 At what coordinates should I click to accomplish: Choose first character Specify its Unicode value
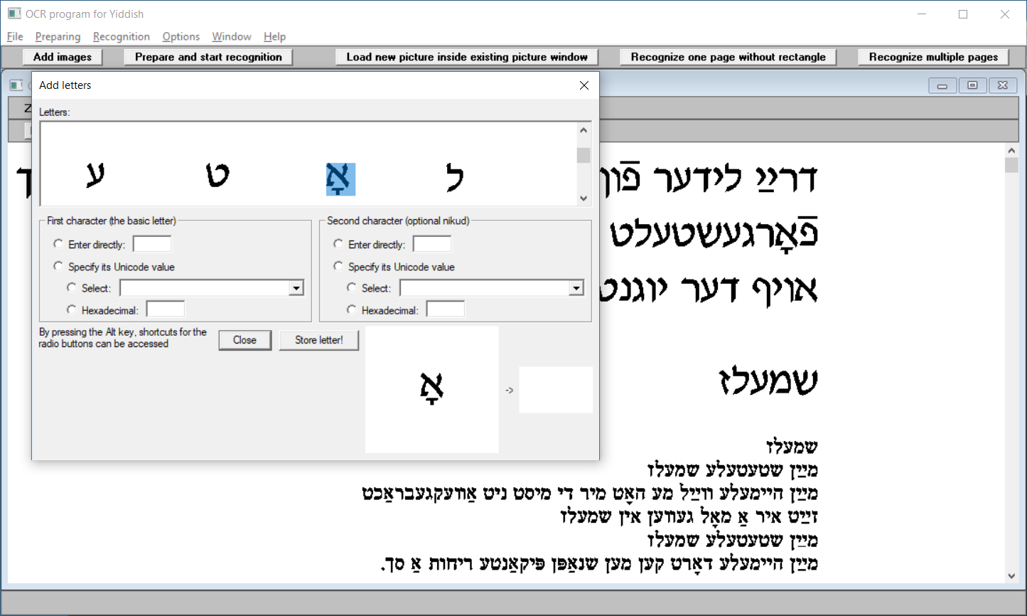[58, 266]
